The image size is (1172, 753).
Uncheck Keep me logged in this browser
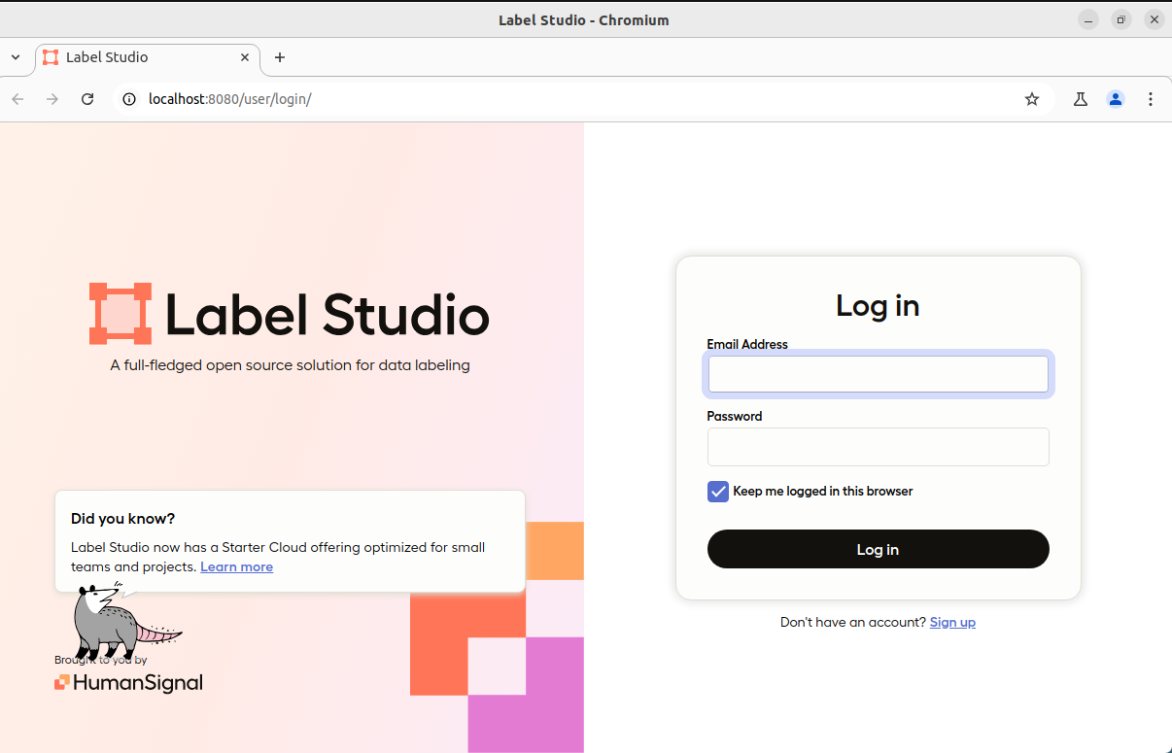click(718, 492)
